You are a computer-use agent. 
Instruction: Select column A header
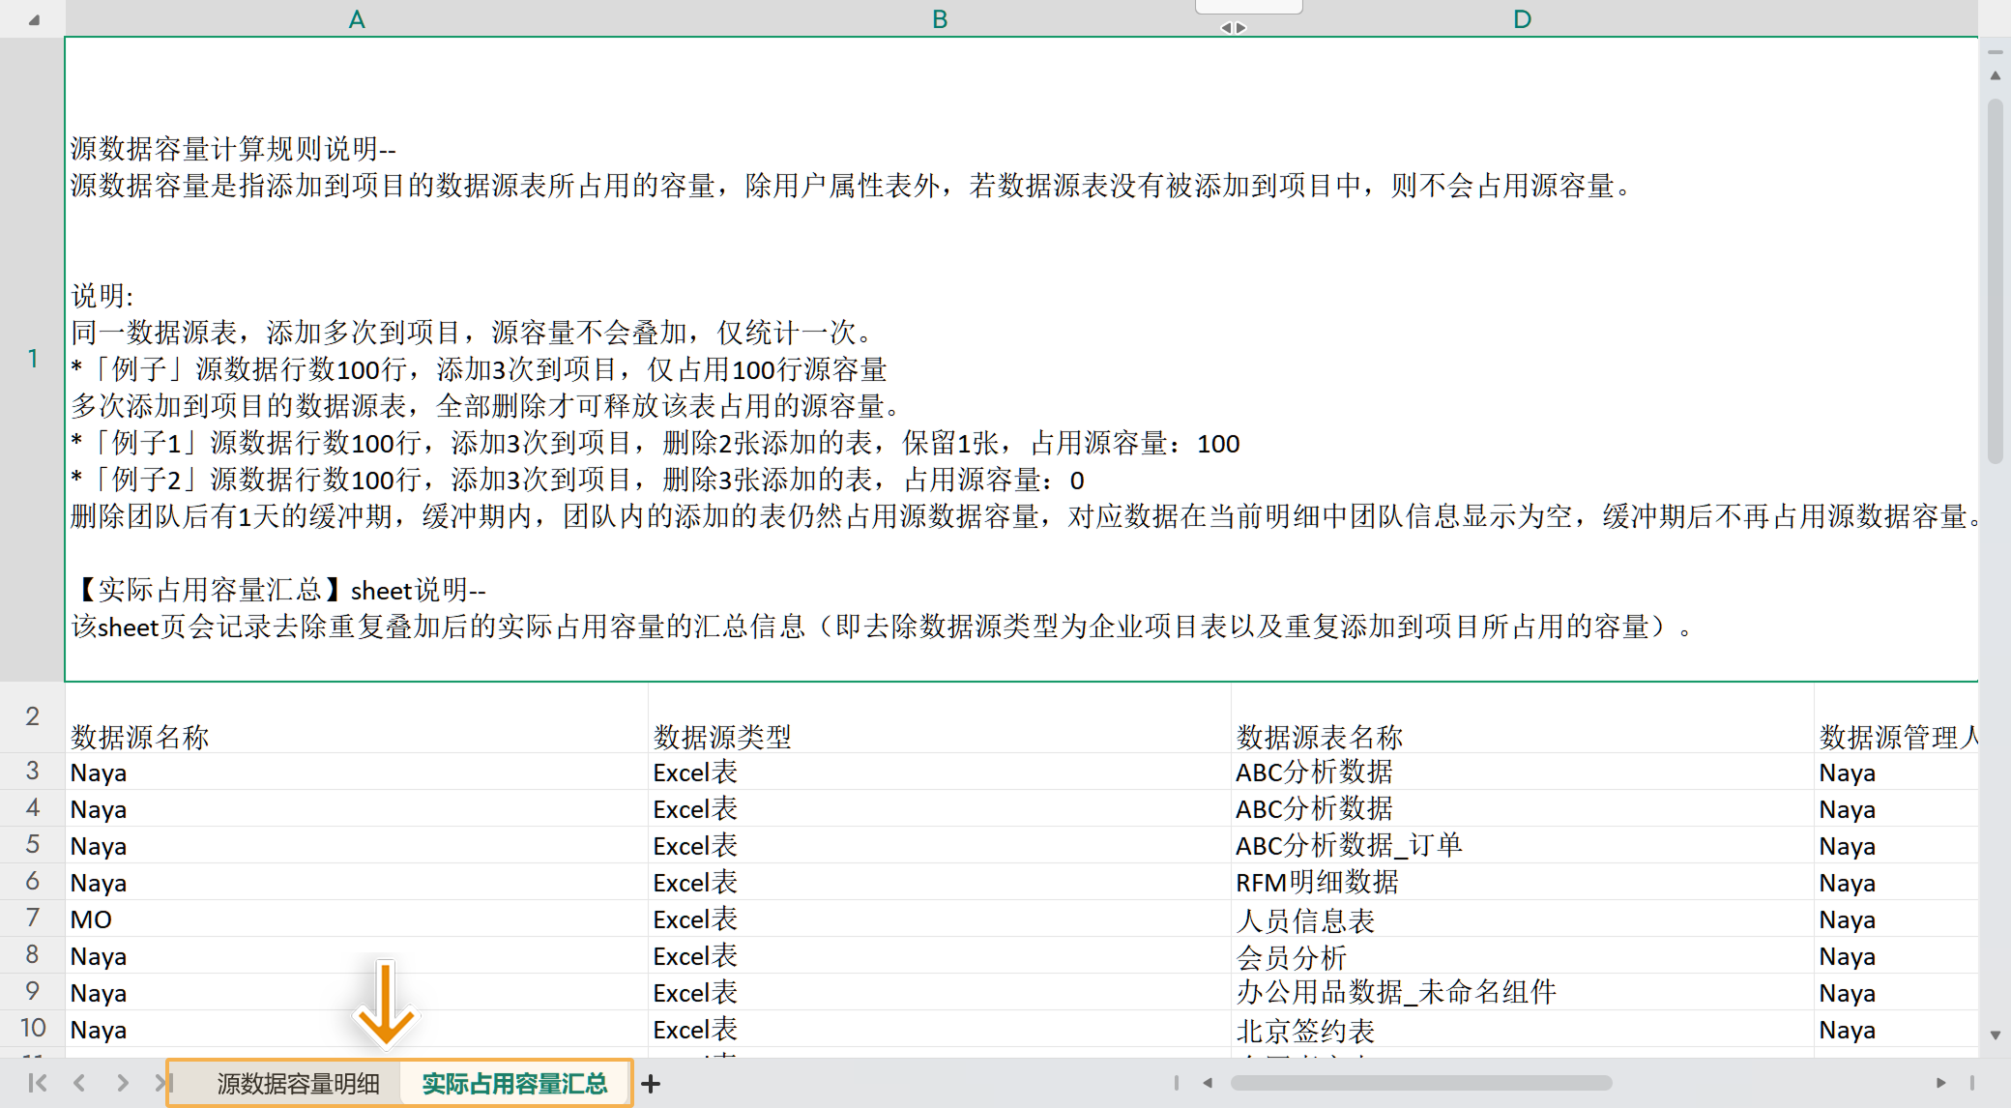pyautogui.click(x=357, y=19)
